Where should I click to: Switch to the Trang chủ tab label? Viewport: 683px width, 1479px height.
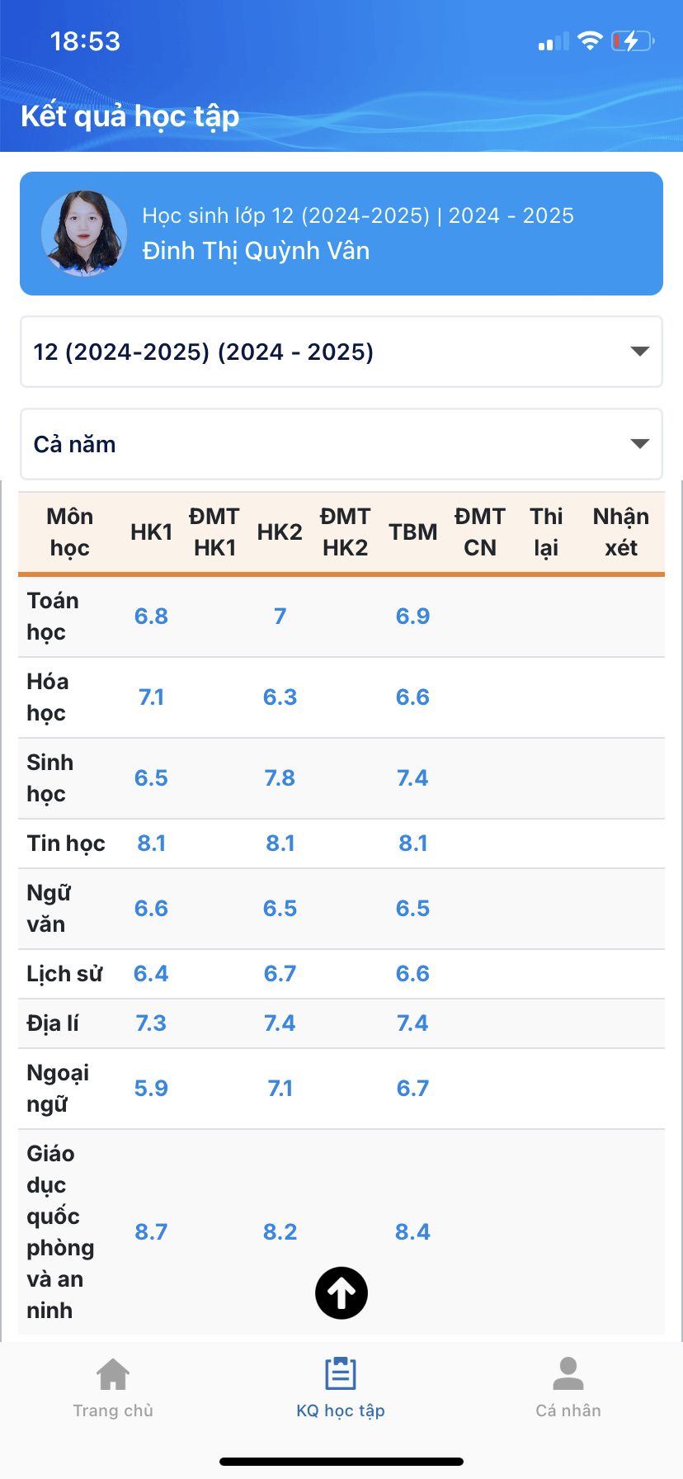point(113,1410)
